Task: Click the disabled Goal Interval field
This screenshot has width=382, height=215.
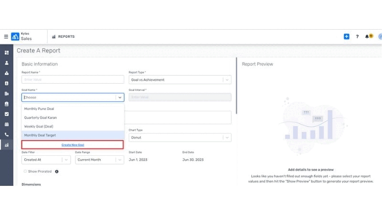Action: point(180,97)
